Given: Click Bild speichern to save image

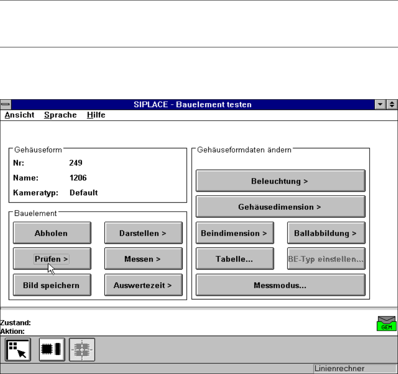Looking at the screenshot, I should coord(51,285).
